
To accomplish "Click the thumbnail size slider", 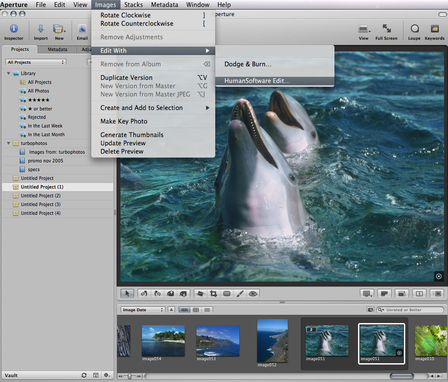I will pyautogui.click(x=130, y=376).
